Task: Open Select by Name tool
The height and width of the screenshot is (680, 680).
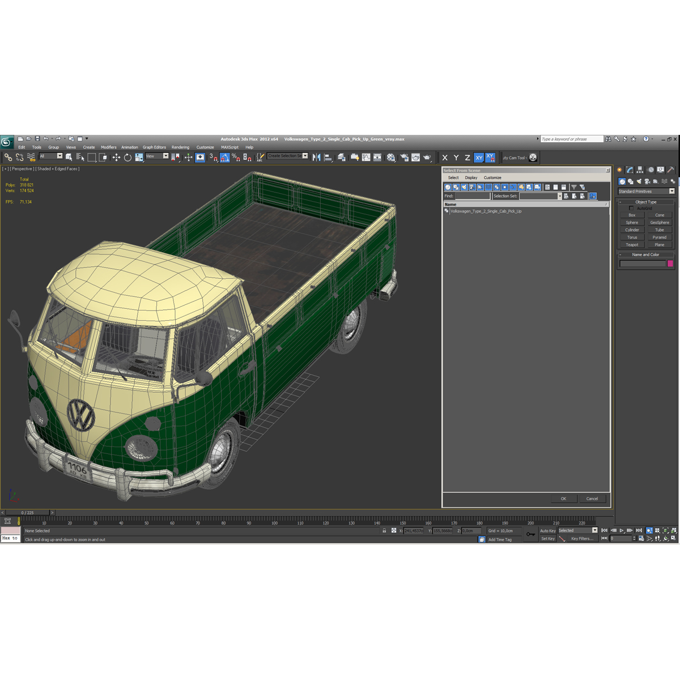Action: 80,157
